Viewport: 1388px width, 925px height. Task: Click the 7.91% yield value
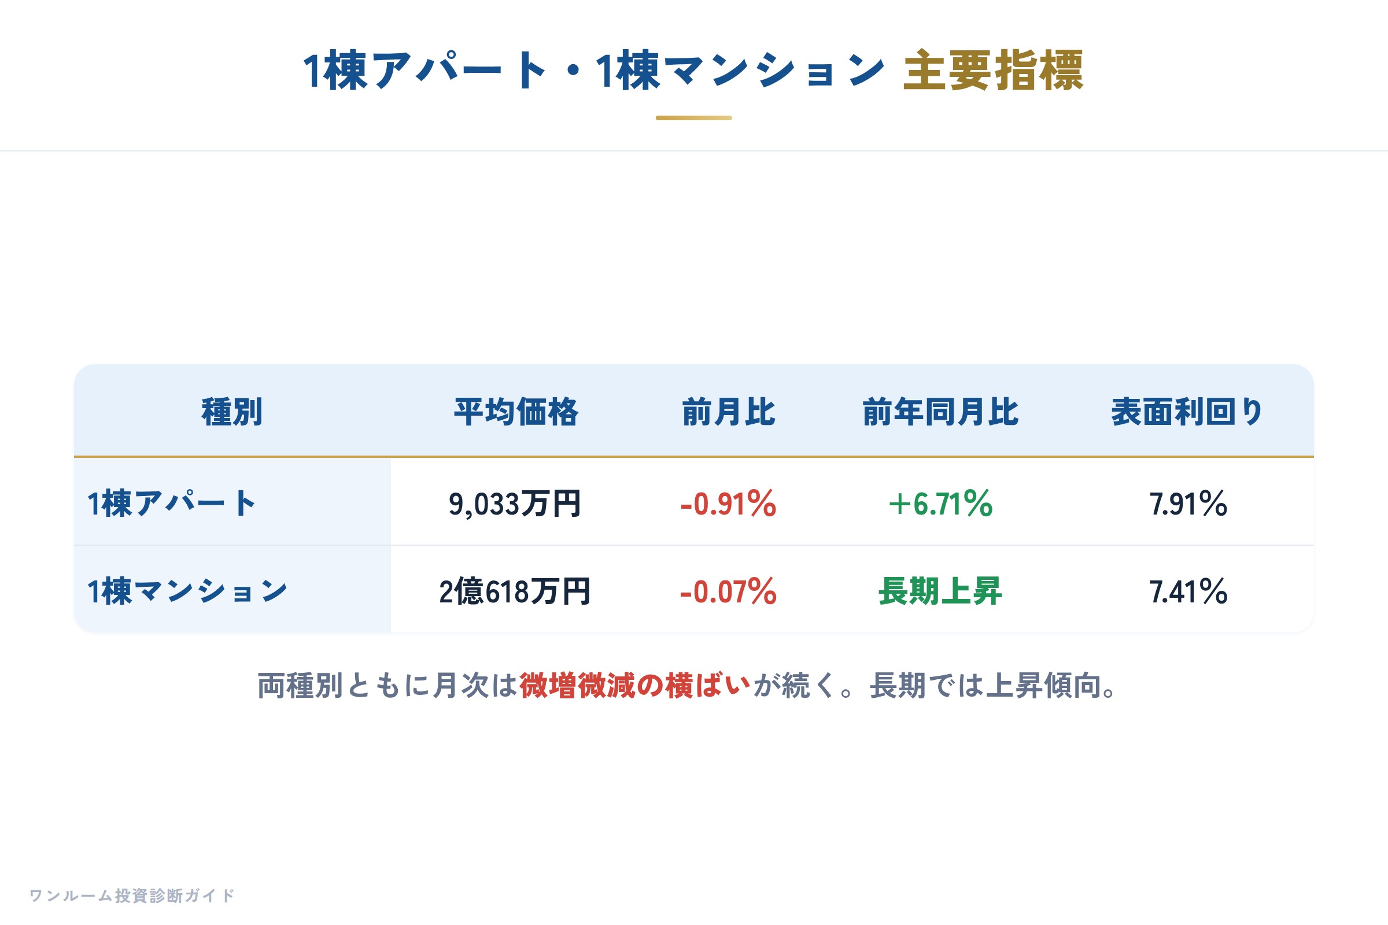pyautogui.click(x=1188, y=504)
